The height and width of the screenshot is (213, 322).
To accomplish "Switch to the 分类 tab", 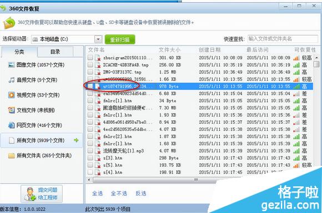I will (x=19, y=52).
